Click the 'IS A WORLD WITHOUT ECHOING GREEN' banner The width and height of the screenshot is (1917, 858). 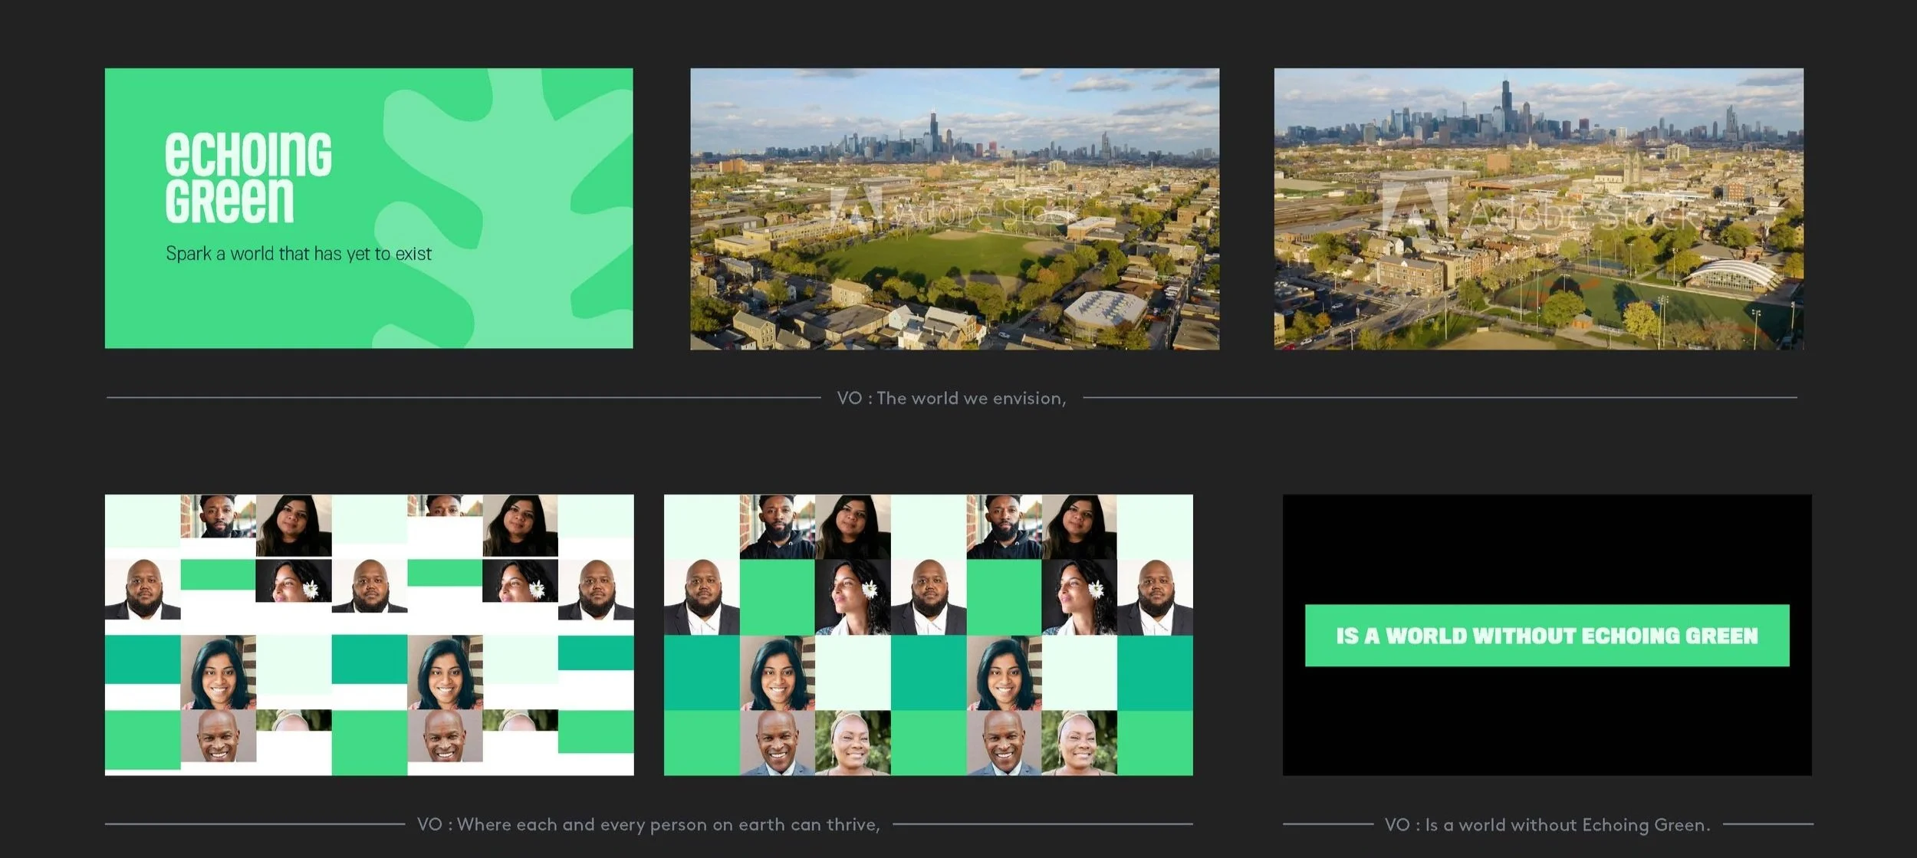pos(1547,636)
